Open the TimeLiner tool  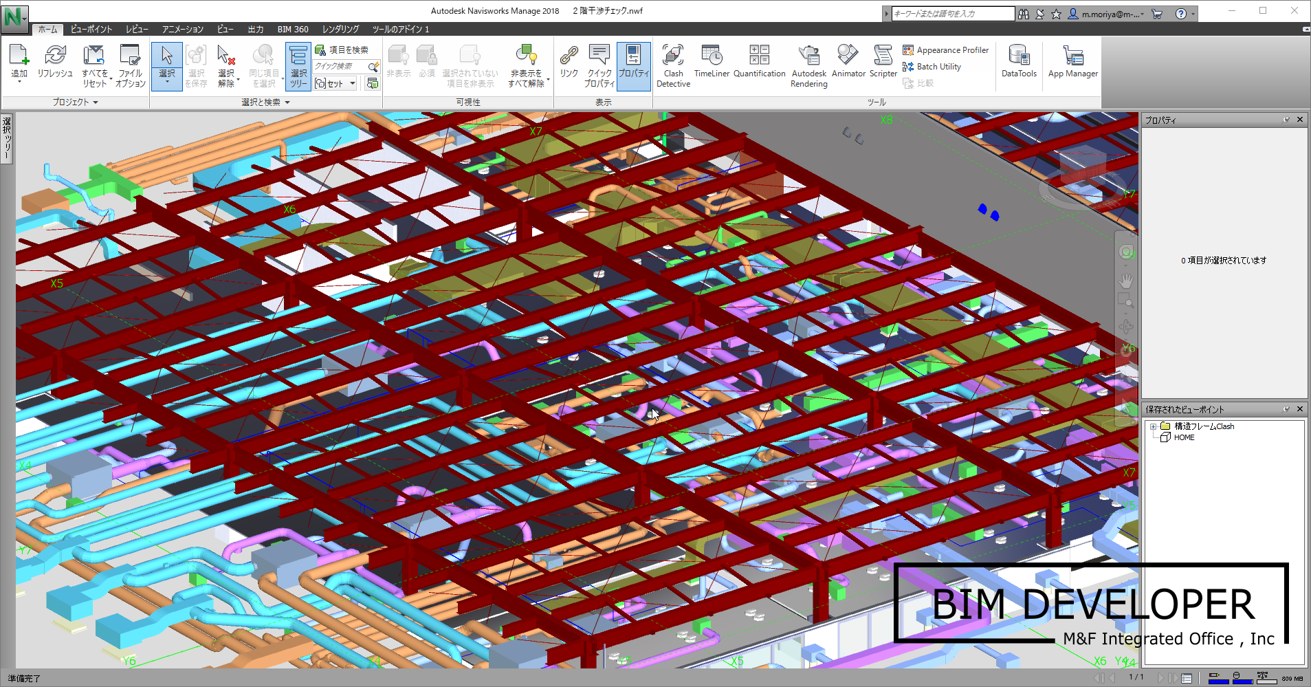(x=712, y=62)
